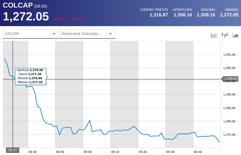Click the 1,300.00 price axis label

pos(229,68)
